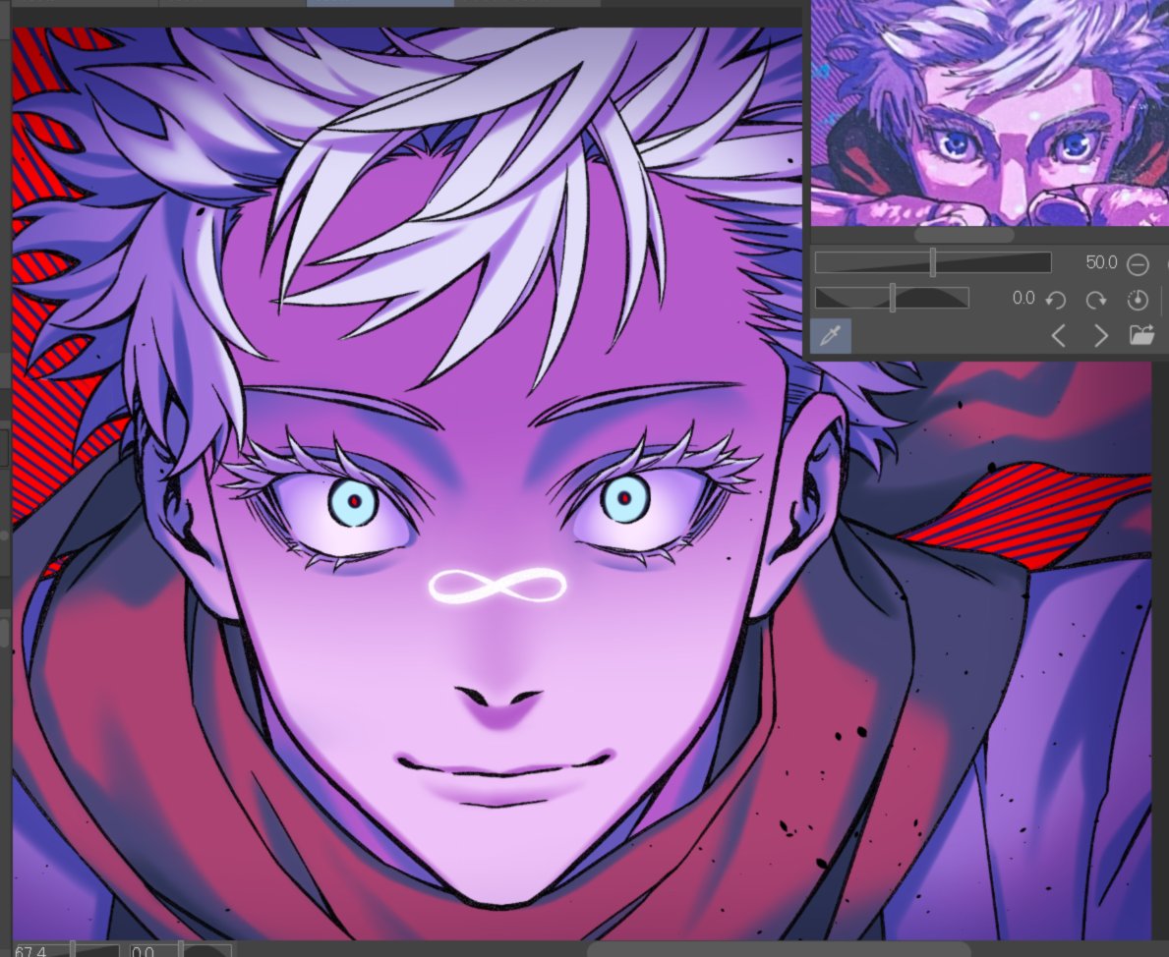Rotate the Sub View image left
The height and width of the screenshot is (957, 1169).
[x=1055, y=300]
